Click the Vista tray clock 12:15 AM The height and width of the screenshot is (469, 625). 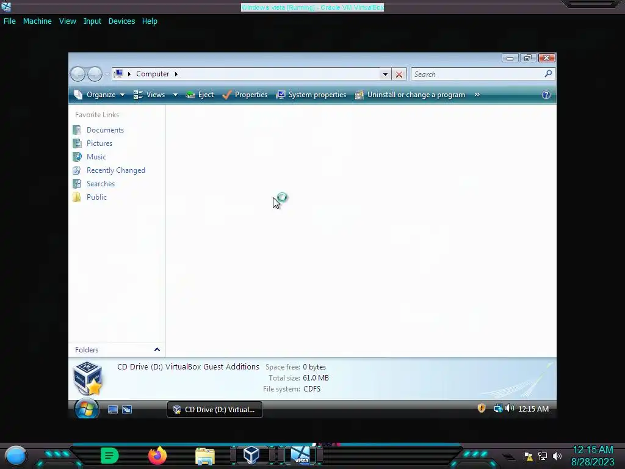point(533,409)
